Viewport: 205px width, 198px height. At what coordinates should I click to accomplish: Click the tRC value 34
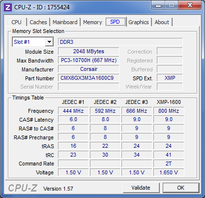click(x=137, y=155)
